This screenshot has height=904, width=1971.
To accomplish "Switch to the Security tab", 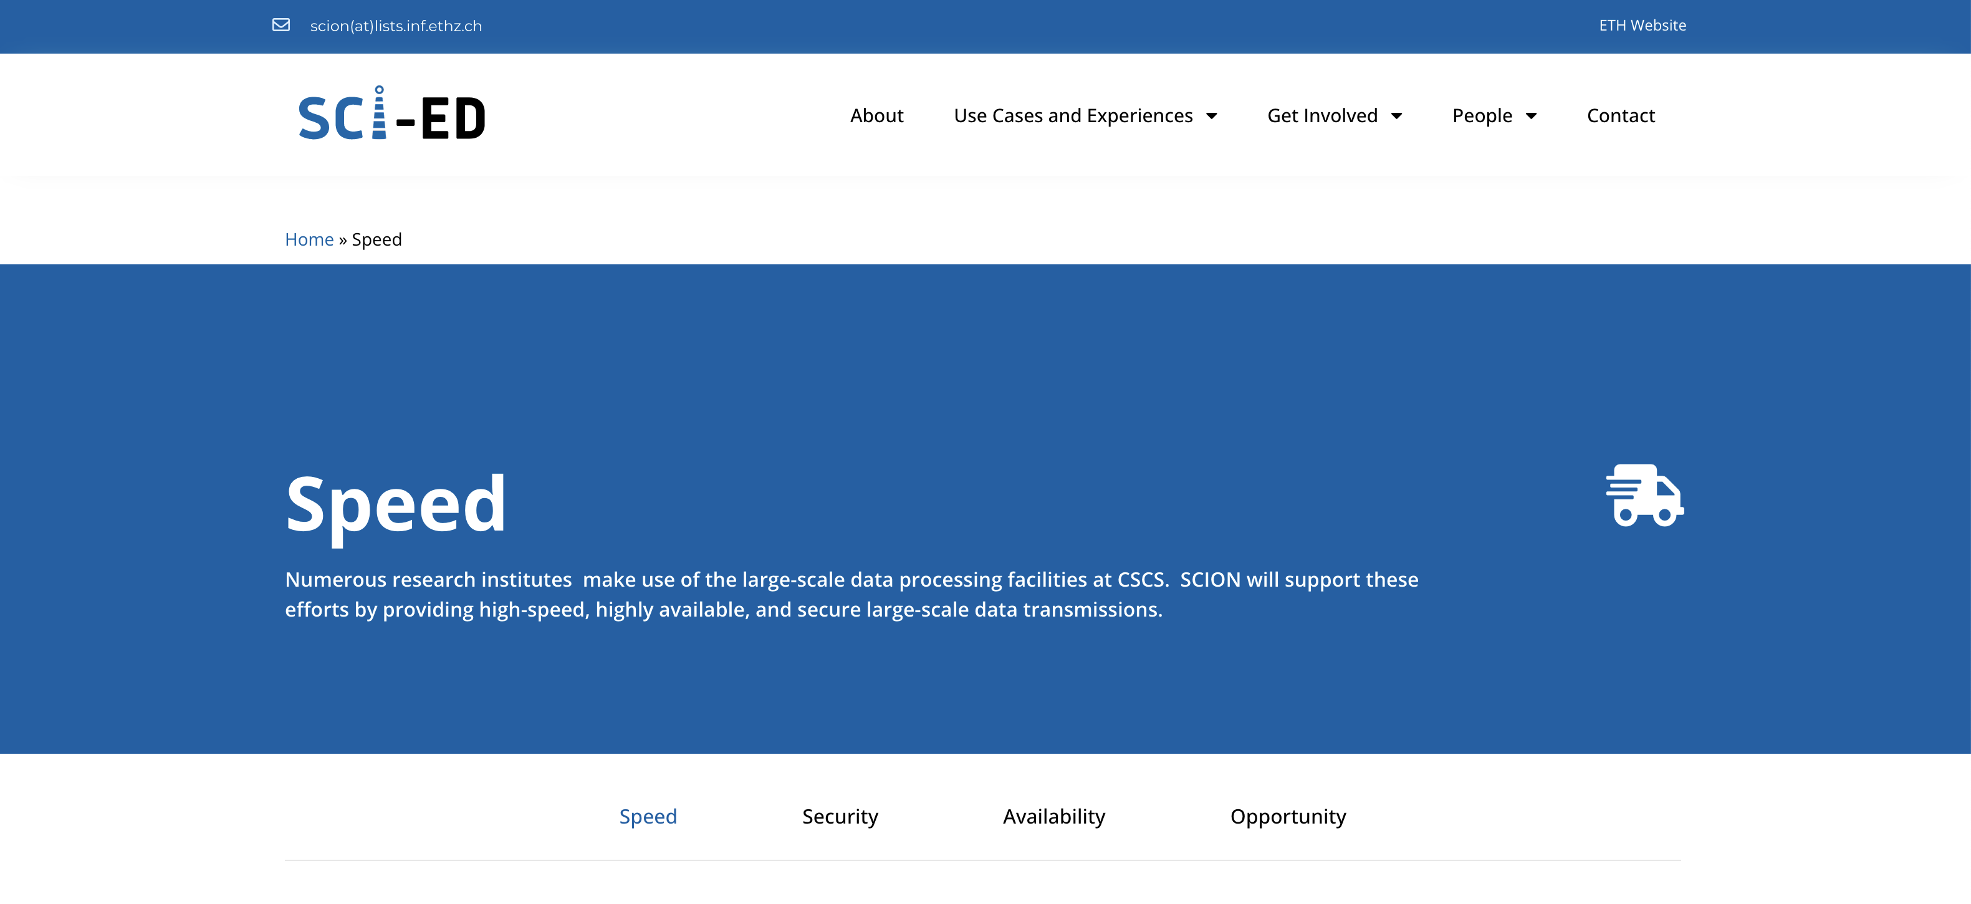I will 840,816.
